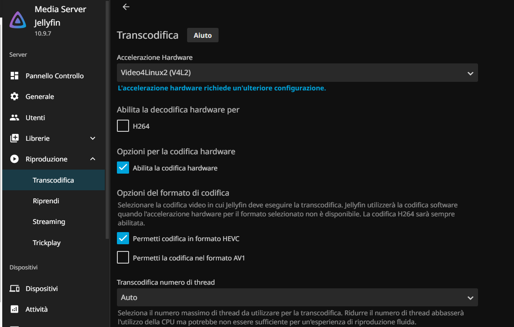Viewport: 514px width, 327px height.
Task: Disable Permetti codifica in formato HEVC
Action: (x=123, y=238)
